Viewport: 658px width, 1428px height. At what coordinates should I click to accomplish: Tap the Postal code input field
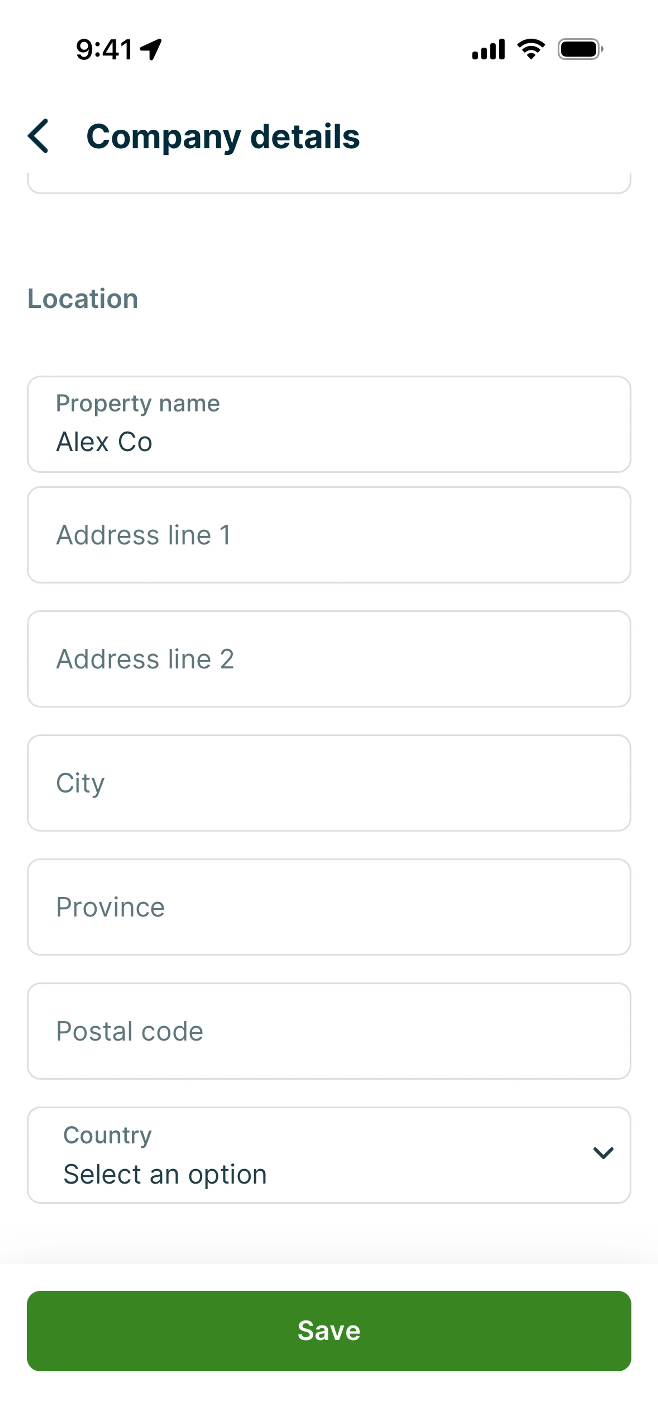coord(329,1031)
